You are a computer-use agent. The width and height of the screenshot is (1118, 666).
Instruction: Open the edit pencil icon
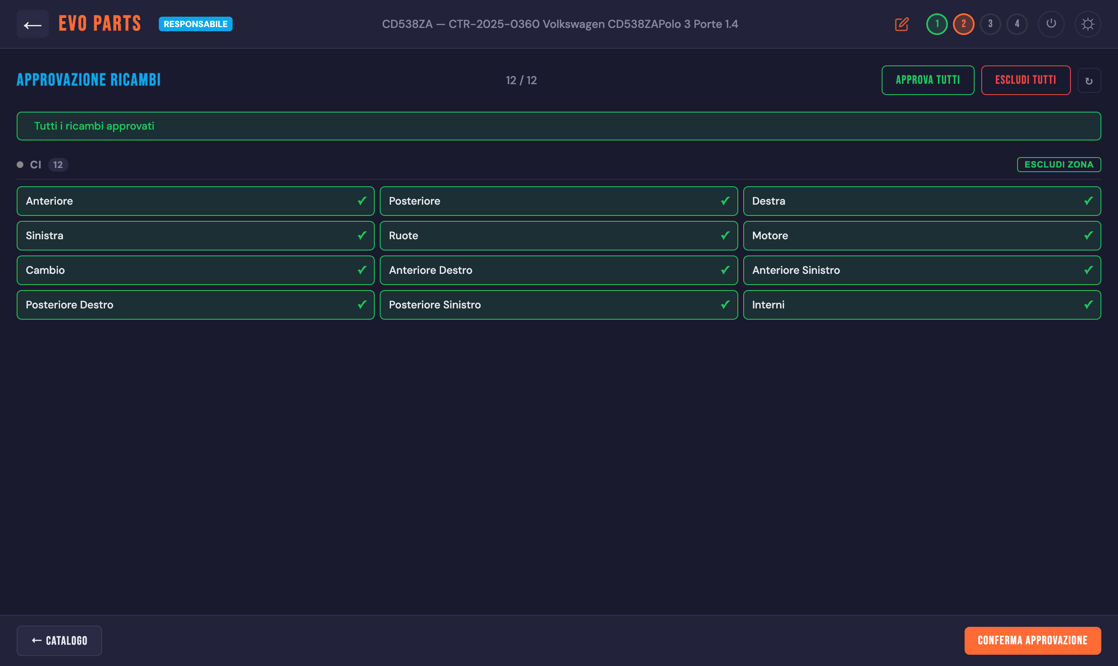coord(901,24)
